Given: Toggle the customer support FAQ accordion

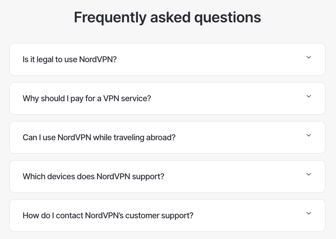Looking at the screenshot, I should click(x=167, y=215).
